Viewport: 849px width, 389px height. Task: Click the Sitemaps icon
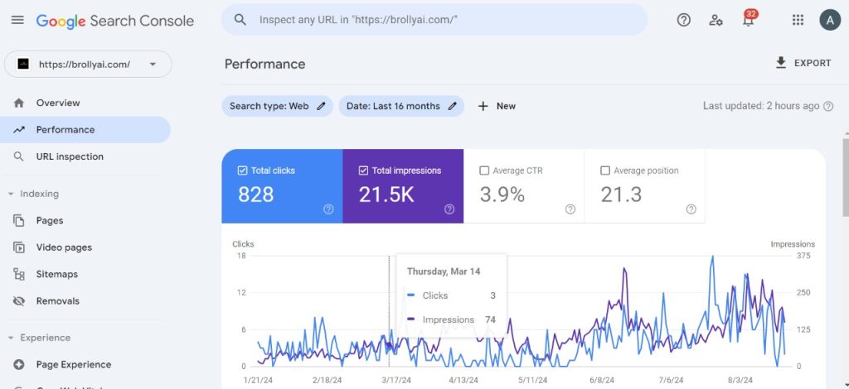point(19,275)
